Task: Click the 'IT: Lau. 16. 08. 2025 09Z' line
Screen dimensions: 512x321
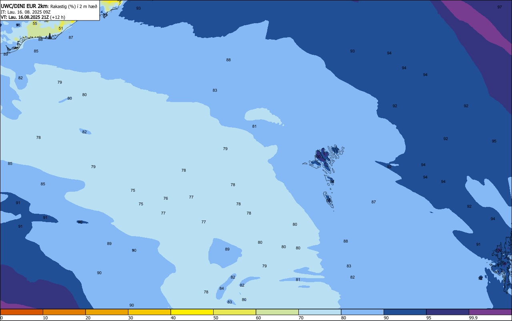Action: (x=26, y=12)
